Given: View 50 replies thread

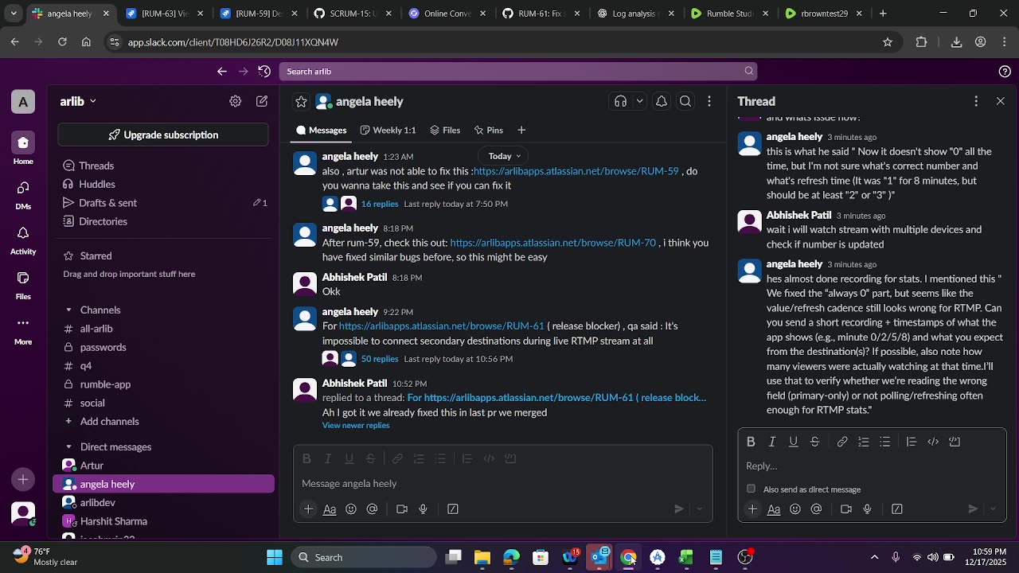Looking at the screenshot, I should [379, 359].
